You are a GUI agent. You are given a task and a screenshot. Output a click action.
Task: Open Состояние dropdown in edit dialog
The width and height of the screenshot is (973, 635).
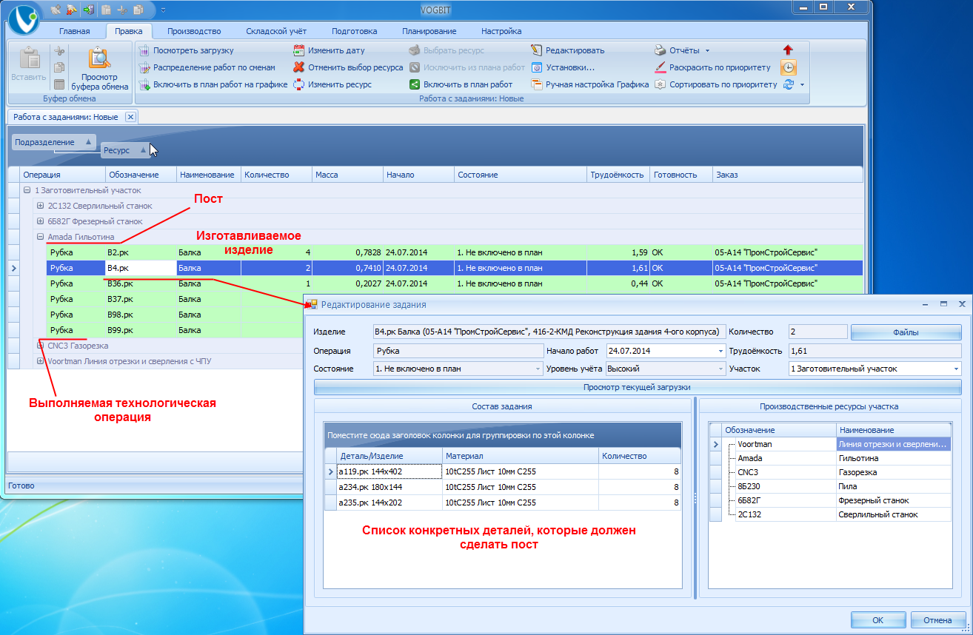538,369
